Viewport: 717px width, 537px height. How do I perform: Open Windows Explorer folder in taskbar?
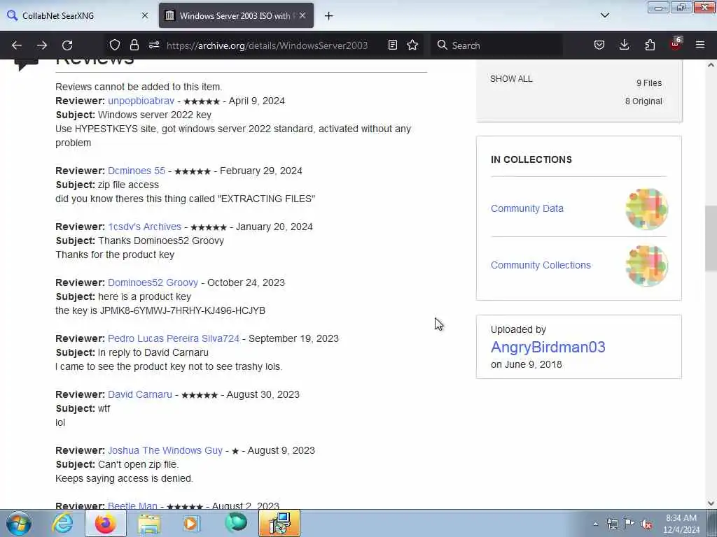[149, 523]
